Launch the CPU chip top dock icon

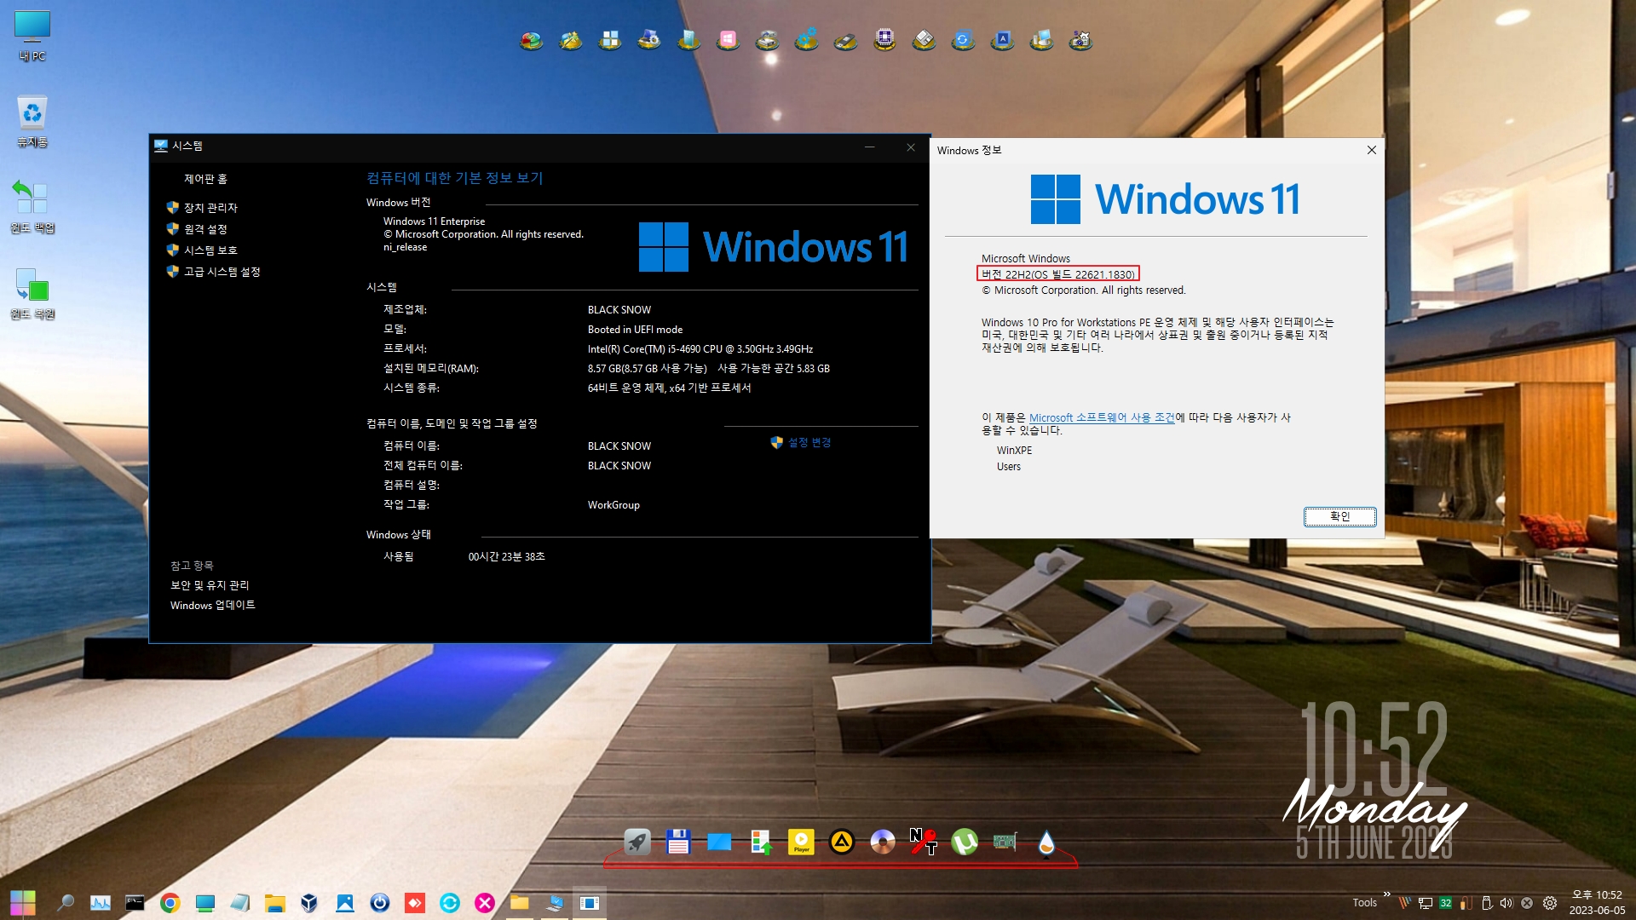pyautogui.click(x=884, y=40)
